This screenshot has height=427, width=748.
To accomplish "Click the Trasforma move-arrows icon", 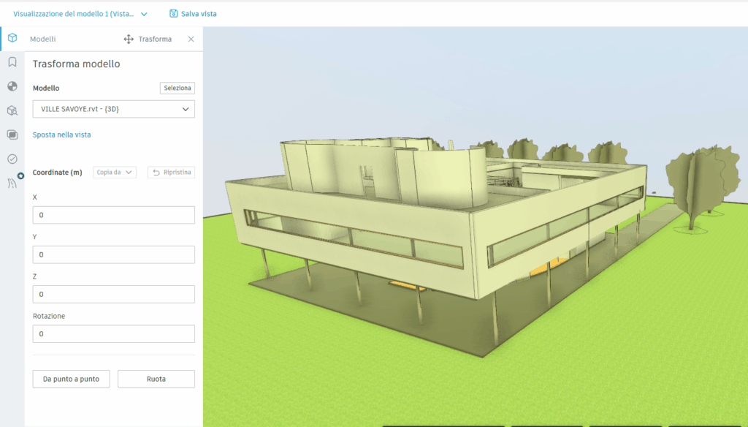I will click(x=129, y=39).
